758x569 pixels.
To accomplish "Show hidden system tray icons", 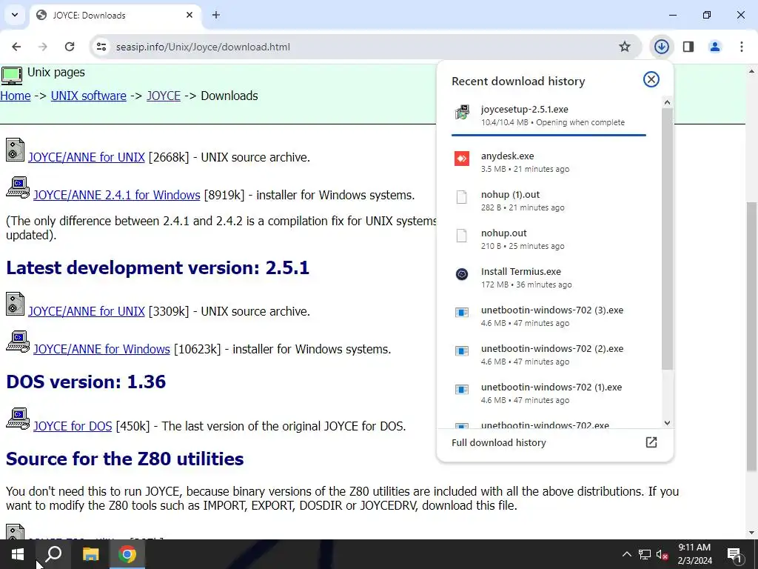I will coord(626,554).
